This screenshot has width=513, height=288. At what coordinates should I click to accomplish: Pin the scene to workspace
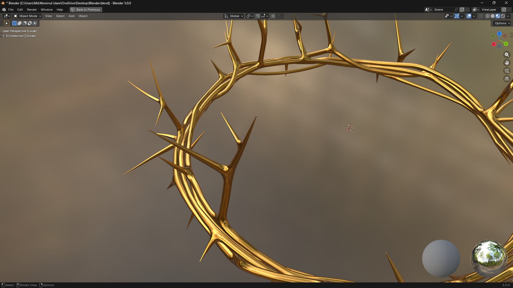click(x=456, y=10)
